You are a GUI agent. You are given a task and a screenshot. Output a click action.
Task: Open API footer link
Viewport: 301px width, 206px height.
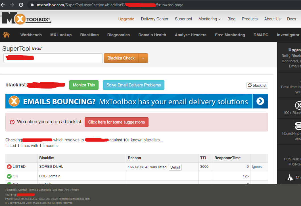(x=67, y=190)
